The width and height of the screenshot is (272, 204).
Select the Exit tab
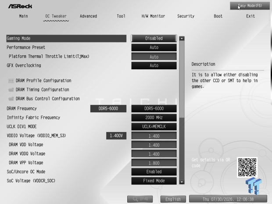click(251, 16)
